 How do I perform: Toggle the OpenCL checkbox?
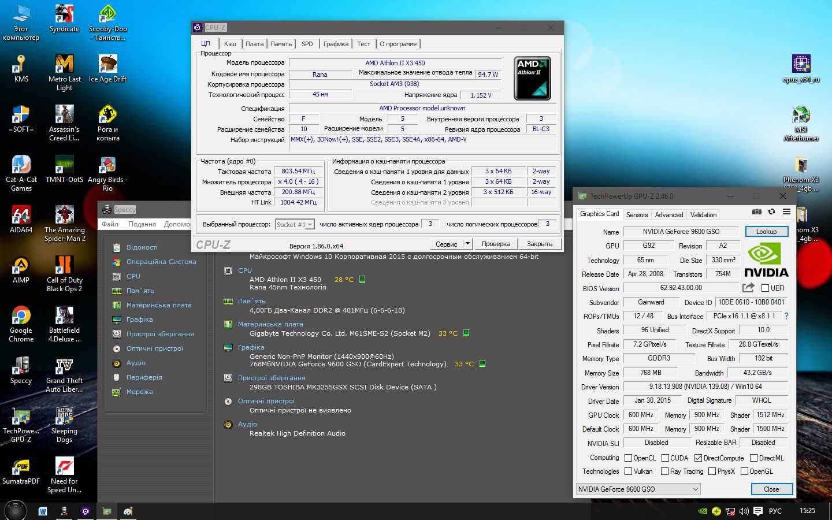pos(628,458)
